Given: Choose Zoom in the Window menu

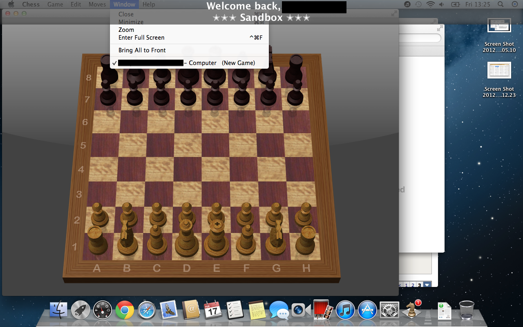Looking at the screenshot, I should tap(189, 30).
